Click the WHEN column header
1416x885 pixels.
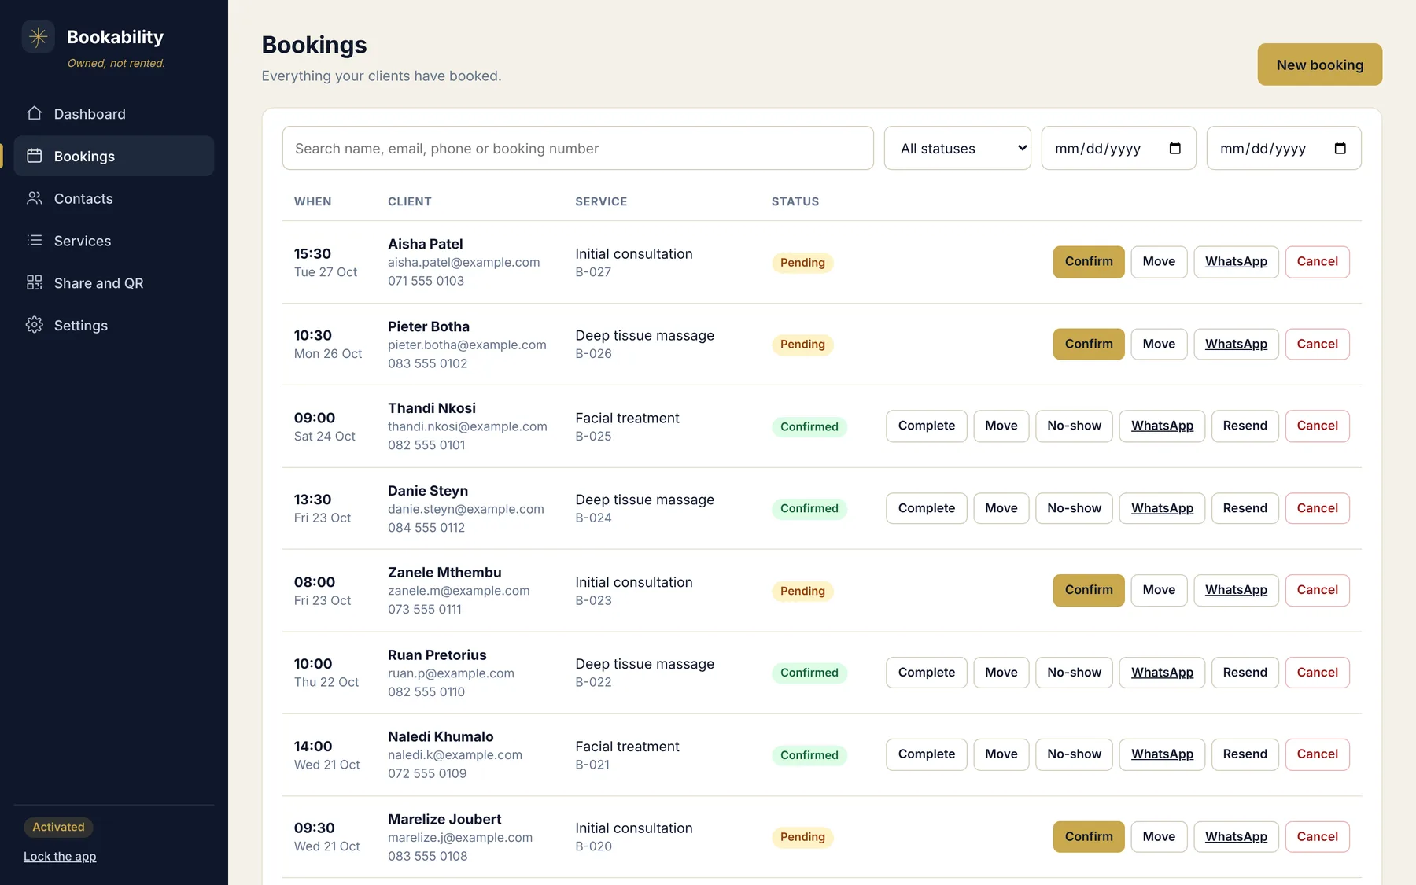[312, 201]
